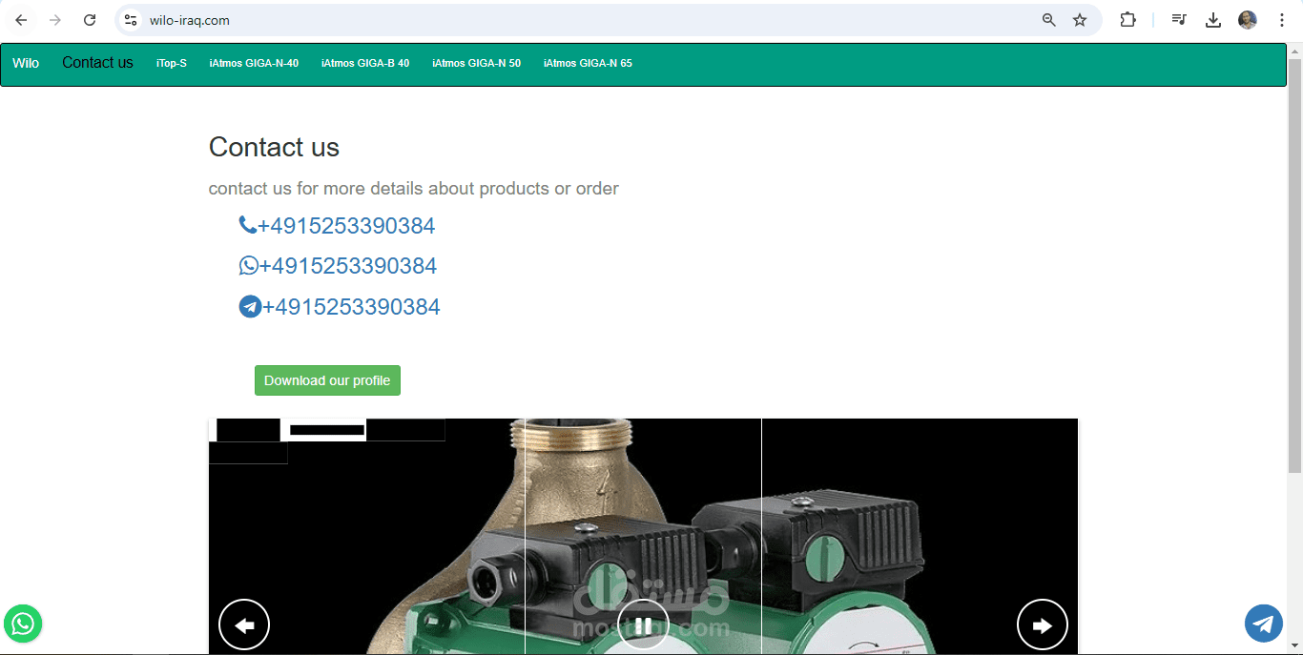Open the iAtmos GIGA-N 65 page
The height and width of the screenshot is (655, 1303).
pyautogui.click(x=588, y=63)
